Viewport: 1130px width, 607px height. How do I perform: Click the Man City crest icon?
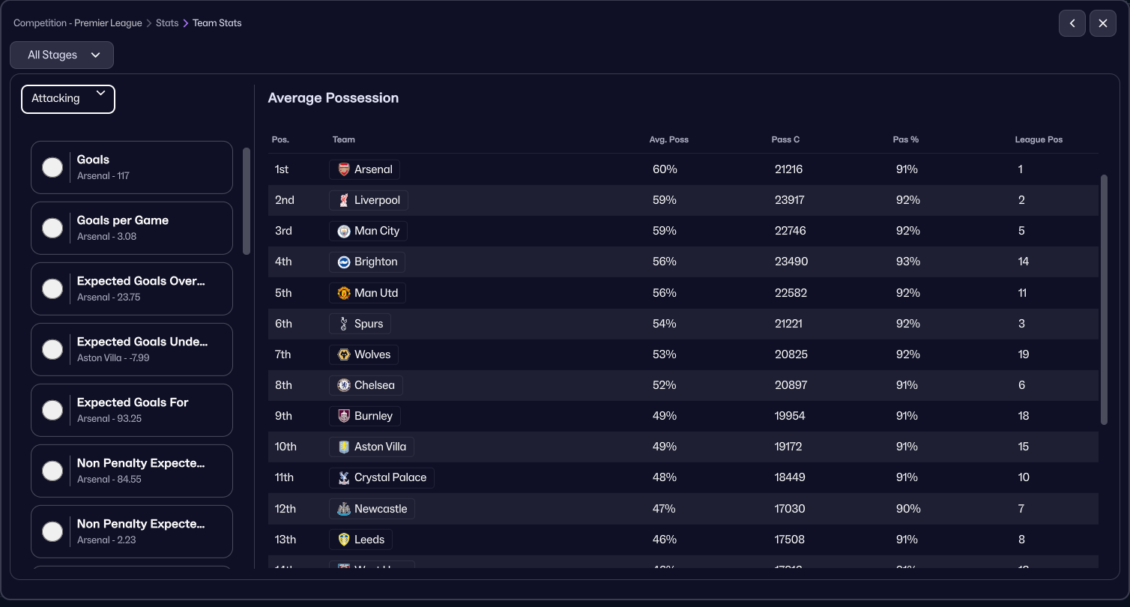344,231
